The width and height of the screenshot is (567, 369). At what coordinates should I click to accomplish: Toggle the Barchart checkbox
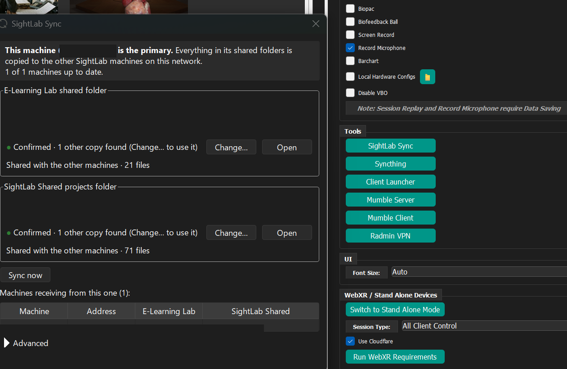pos(350,61)
